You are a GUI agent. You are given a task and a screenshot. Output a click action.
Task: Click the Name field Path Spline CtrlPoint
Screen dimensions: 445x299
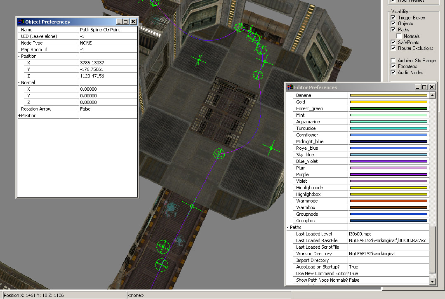coord(107,30)
